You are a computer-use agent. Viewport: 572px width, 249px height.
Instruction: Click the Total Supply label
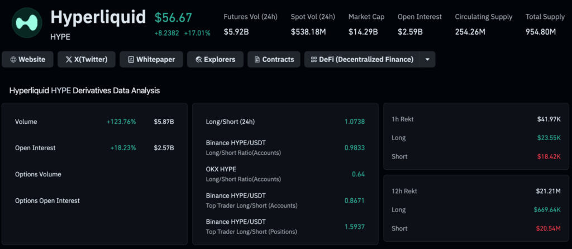(x=545, y=17)
